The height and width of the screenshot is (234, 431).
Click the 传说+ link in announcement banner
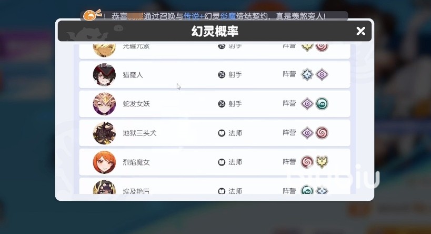[x=194, y=16]
